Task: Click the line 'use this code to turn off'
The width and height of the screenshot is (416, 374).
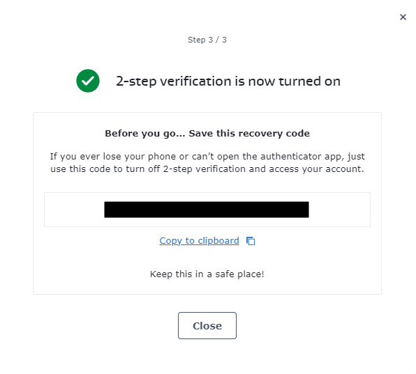Action: [x=207, y=169]
